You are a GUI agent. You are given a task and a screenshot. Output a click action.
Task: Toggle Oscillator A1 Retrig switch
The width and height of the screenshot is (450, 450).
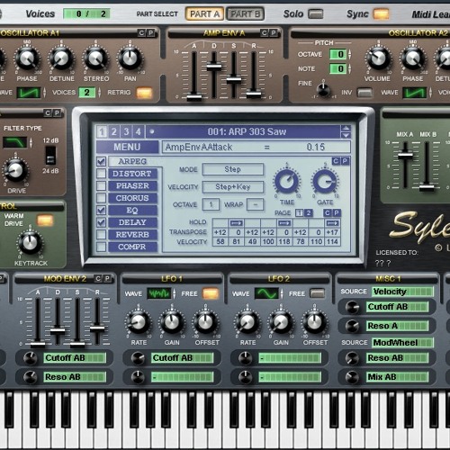[144, 93]
